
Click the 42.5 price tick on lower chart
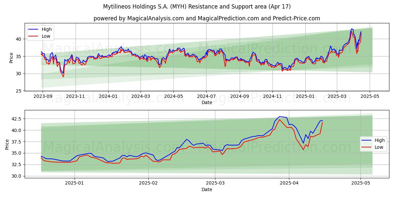(x=17, y=119)
